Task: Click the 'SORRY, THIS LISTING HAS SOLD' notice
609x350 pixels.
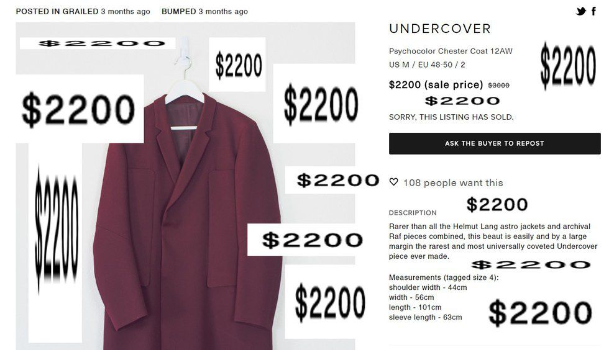Action: (451, 117)
